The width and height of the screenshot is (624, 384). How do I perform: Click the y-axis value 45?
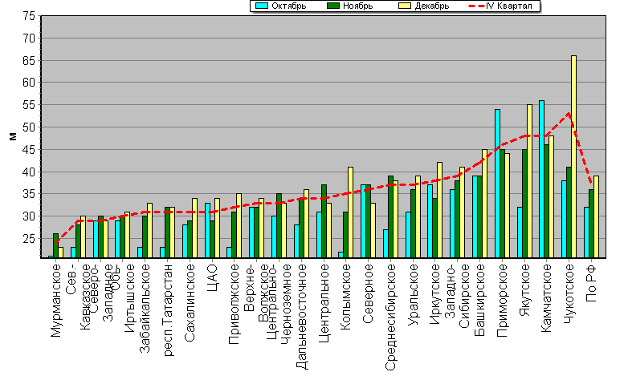(29, 150)
